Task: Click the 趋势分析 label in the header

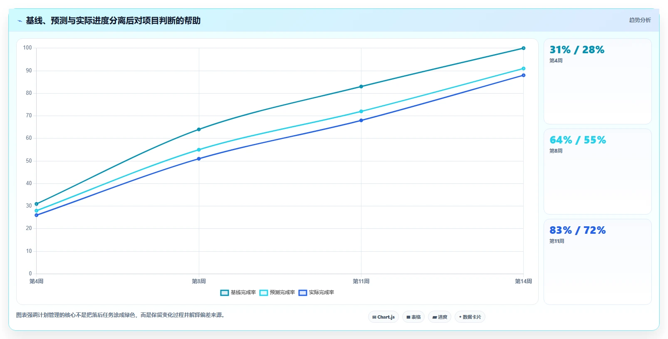Action: [640, 20]
